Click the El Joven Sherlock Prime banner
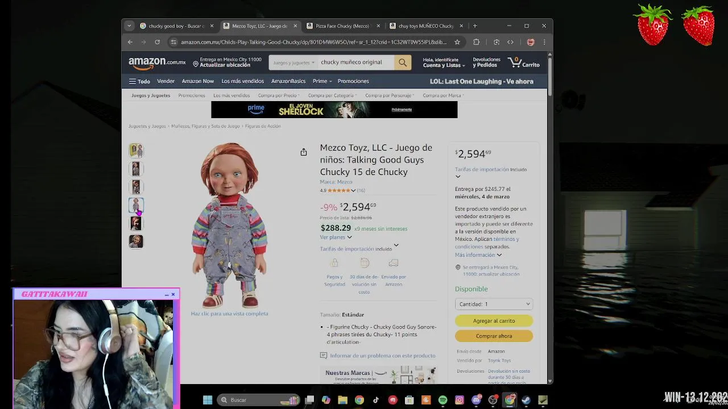Screen dimensions: 728x409 tap(334, 110)
